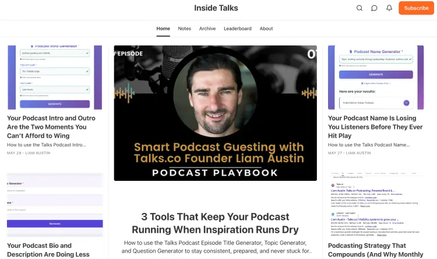Click the Episode Title Generator description text
This screenshot has width=437, height=259.
point(216,247)
